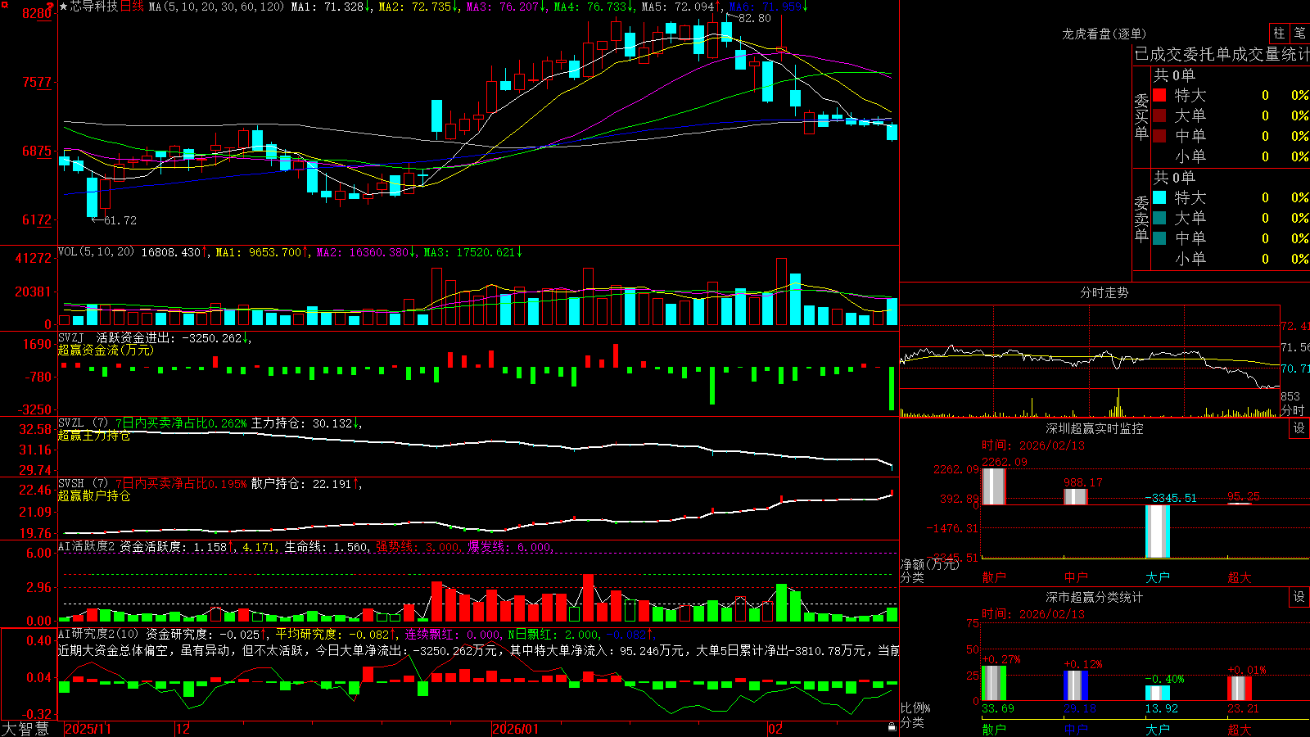Click the 深圳超赢实时监控 panel title

(x=1094, y=428)
